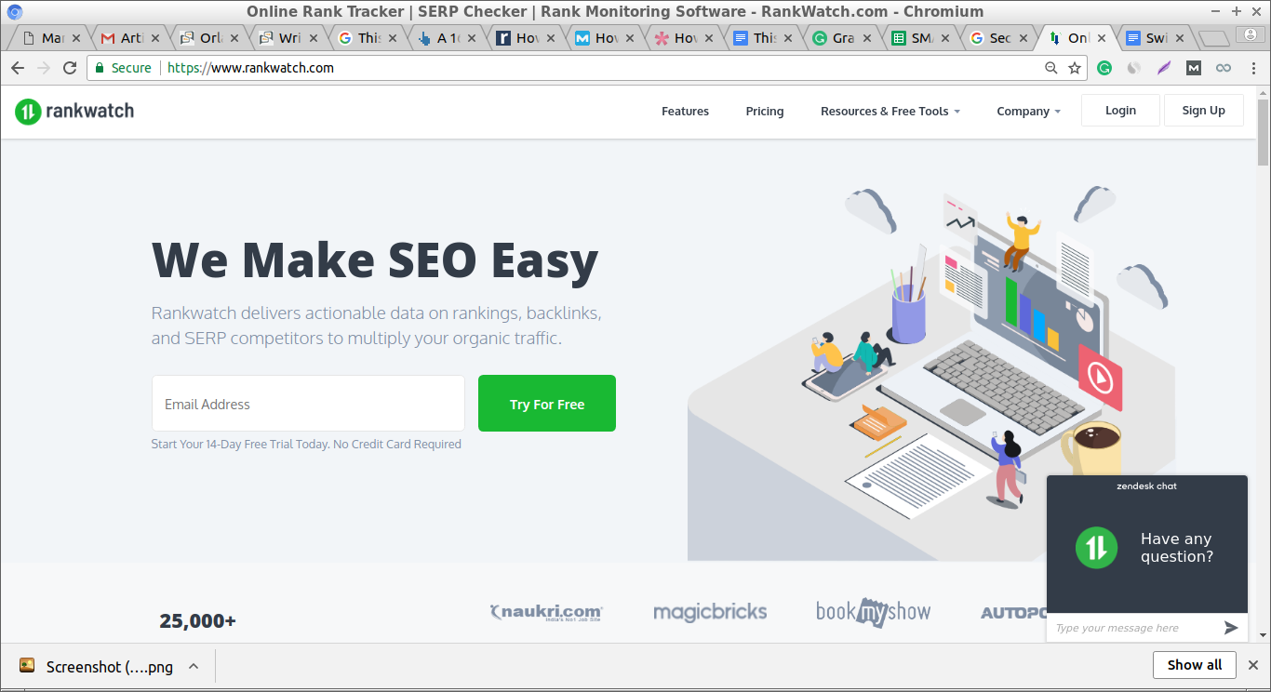The height and width of the screenshot is (692, 1271).
Task: Click the purple feather extension icon
Action: 1163,68
